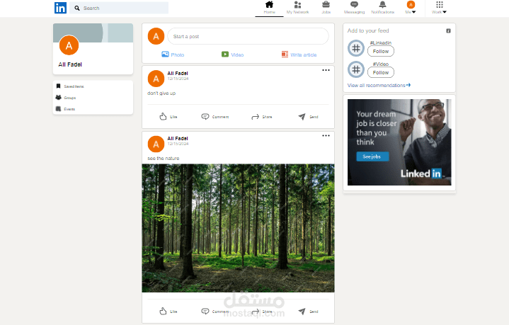The height and width of the screenshot is (325, 509).
Task: Click the Notifications bell icon
Action: pyautogui.click(x=383, y=4)
